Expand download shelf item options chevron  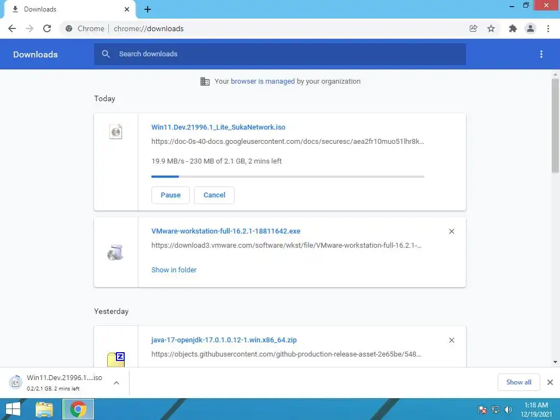tap(116, 383)
